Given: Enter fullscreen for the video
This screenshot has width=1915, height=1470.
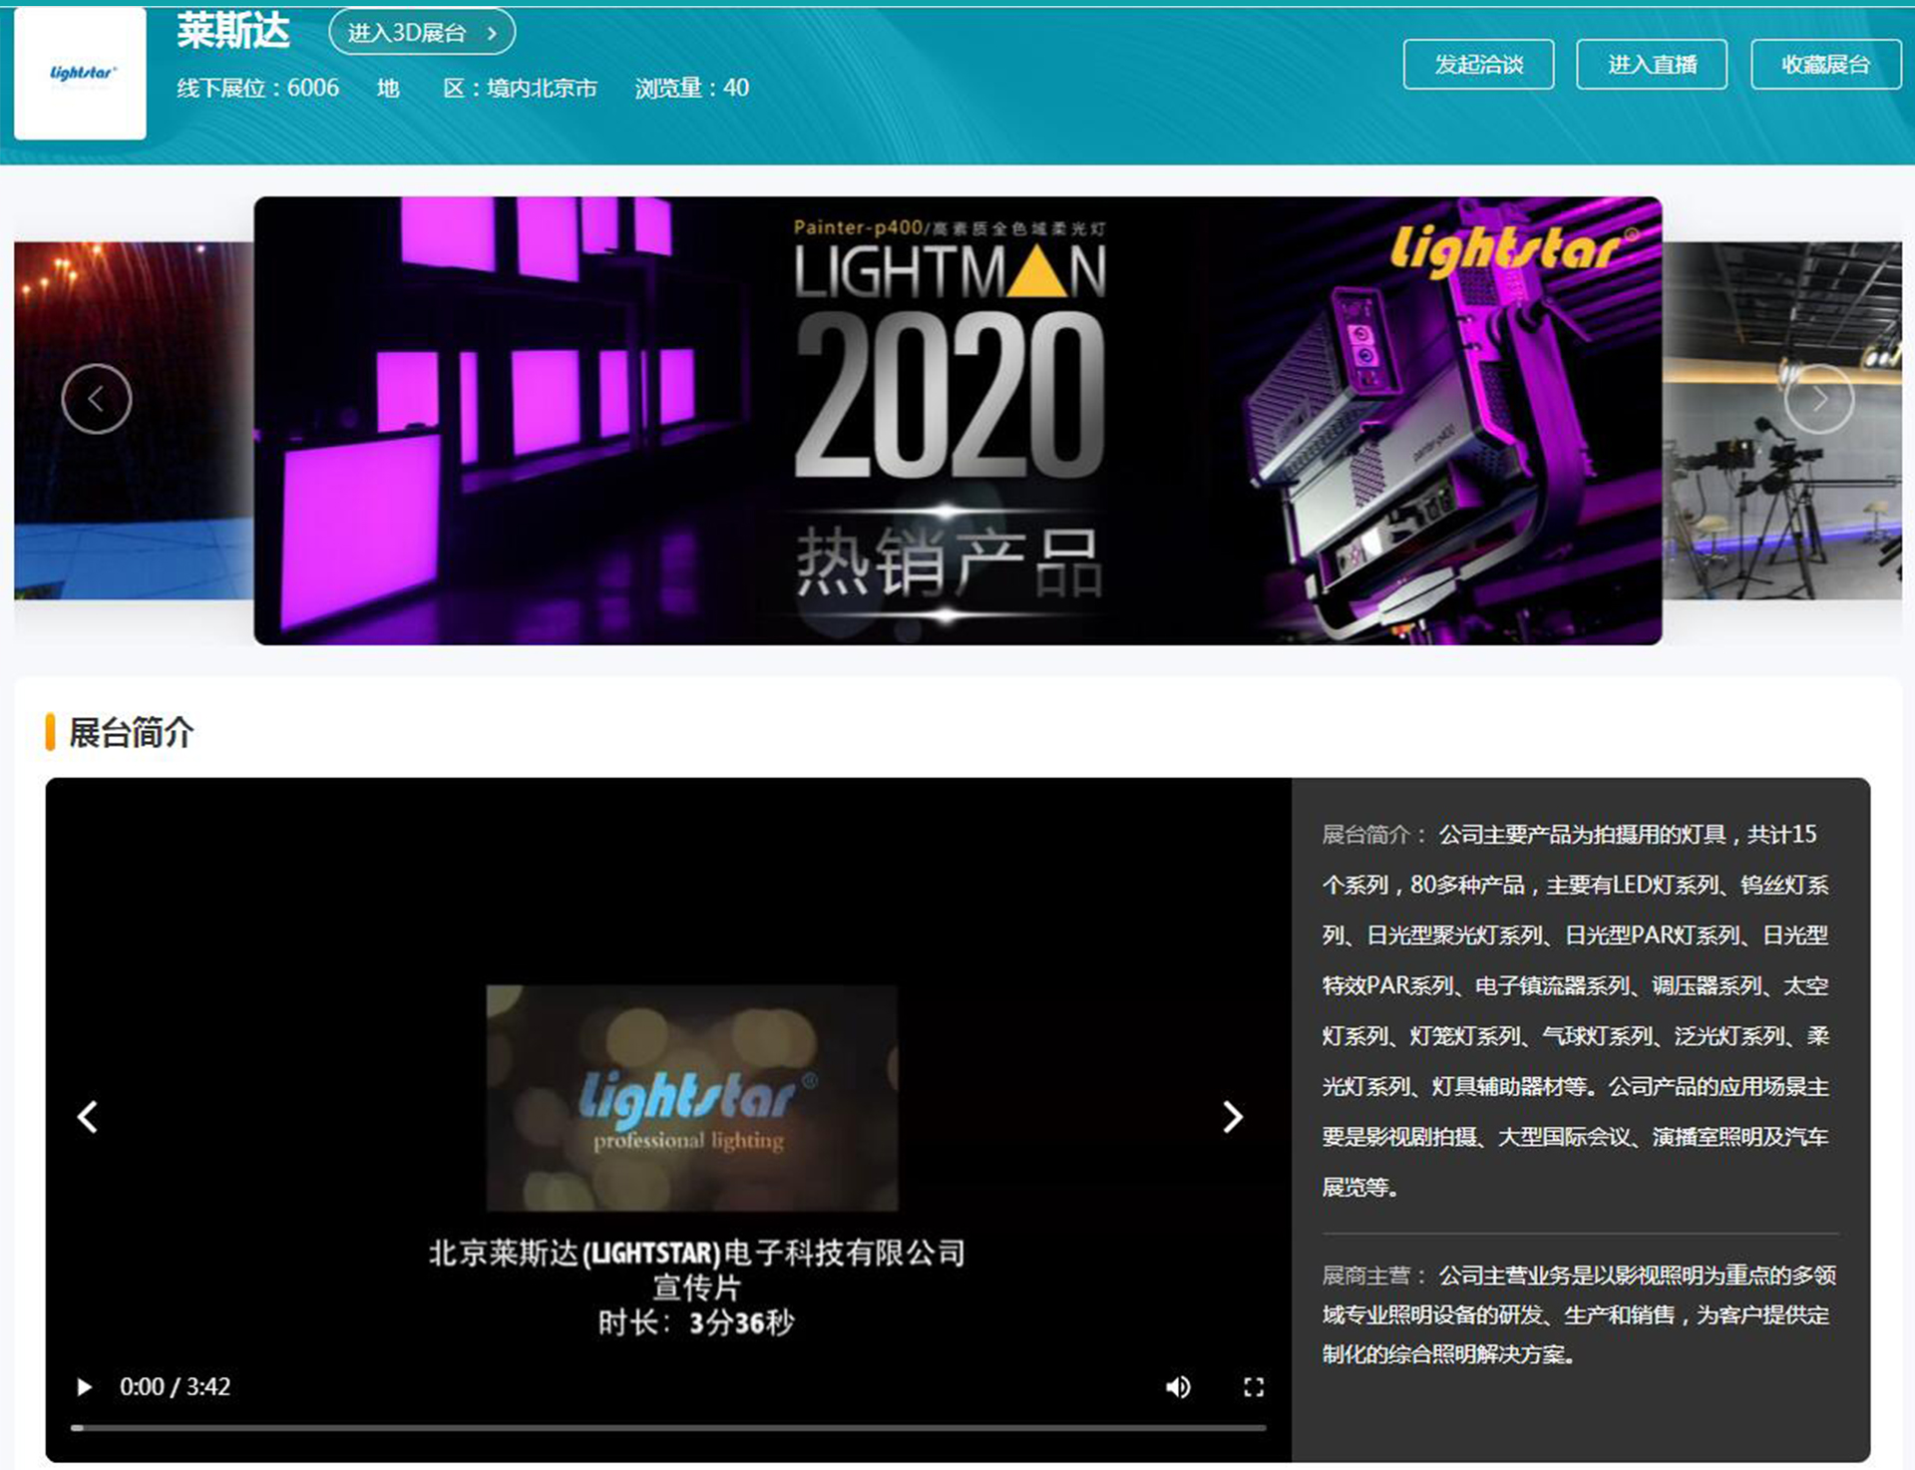Looking at the screenshot, I should click(1254, 1387).
